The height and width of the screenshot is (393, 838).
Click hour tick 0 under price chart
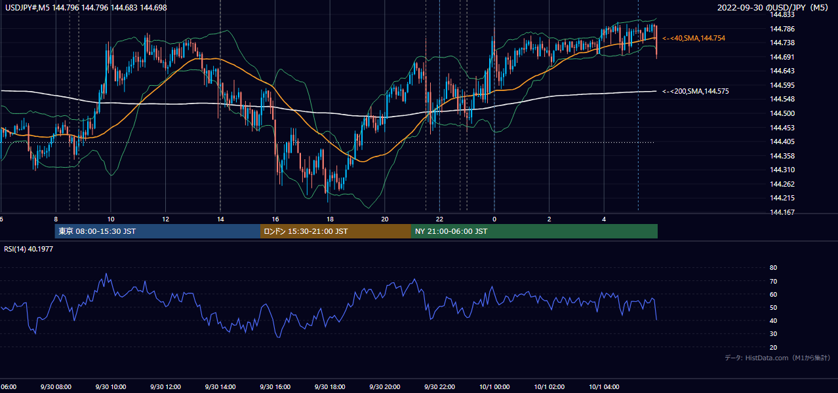click(x=494, y=219)
